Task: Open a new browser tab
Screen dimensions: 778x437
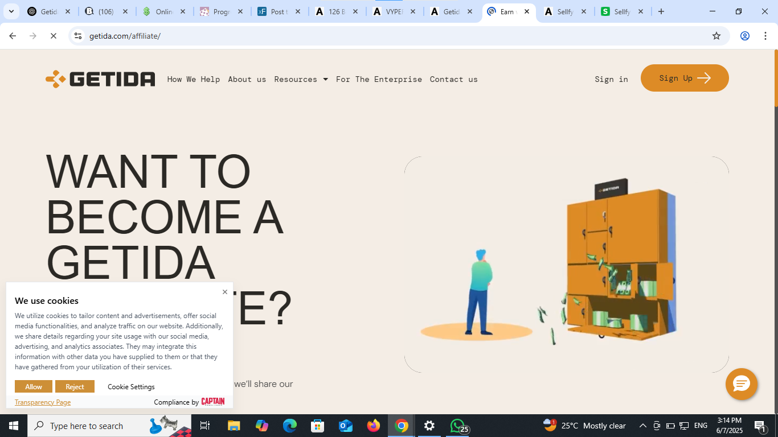Action: [x=661, y=11]
